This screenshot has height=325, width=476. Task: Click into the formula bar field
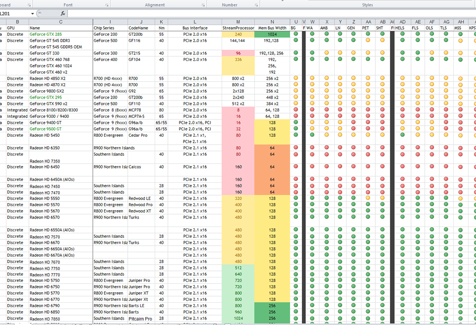[x=272, y=14]
